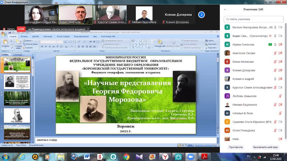Screen dimensions: 287x161
Task: Toggle the microphone for Евгения Викторовна
Action: (275, 27)
